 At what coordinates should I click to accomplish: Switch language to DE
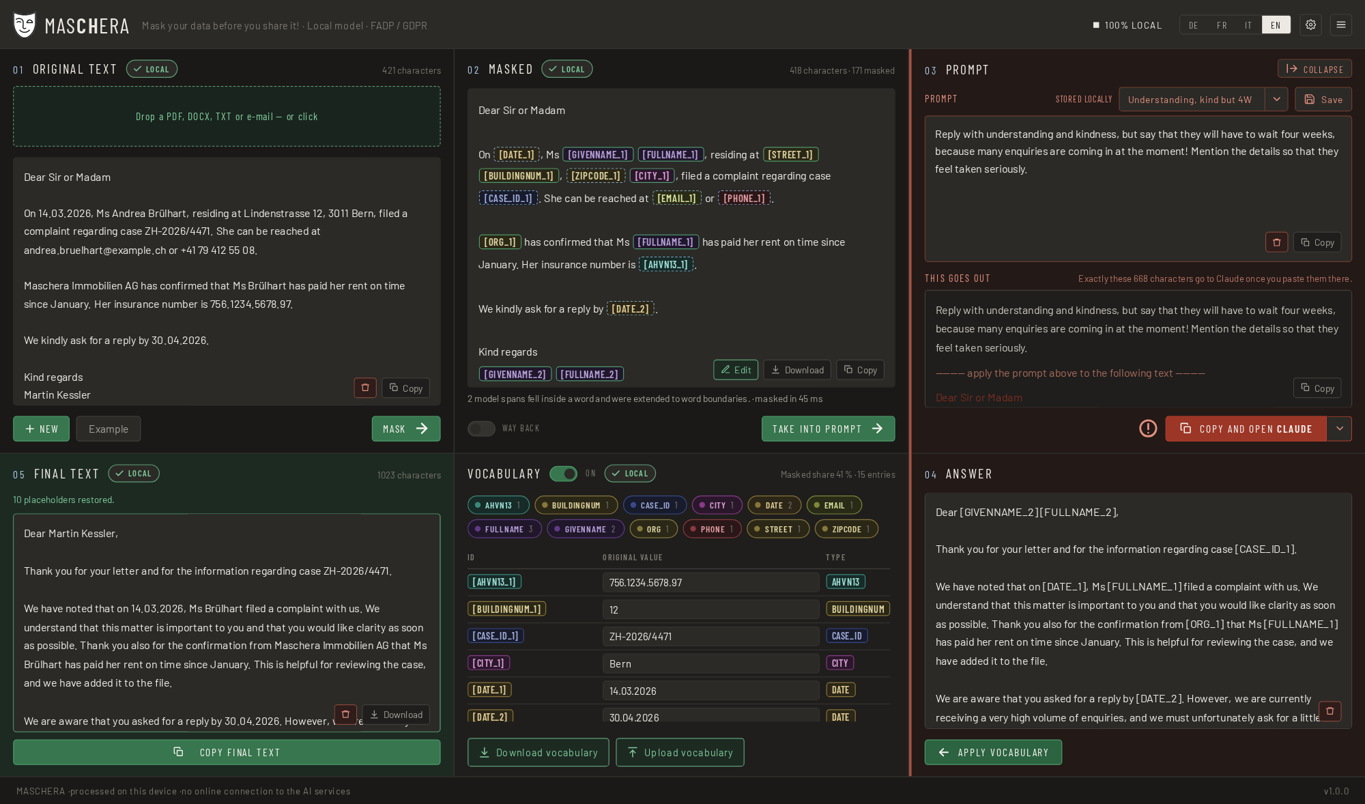click(1193, 25)
